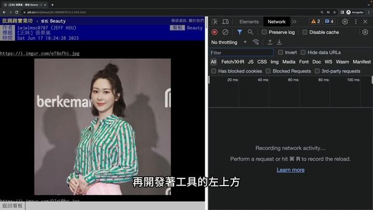This screenshot has height=210, width=373.
Task: Open network conditions wifi icon
Action: (256, 42)
